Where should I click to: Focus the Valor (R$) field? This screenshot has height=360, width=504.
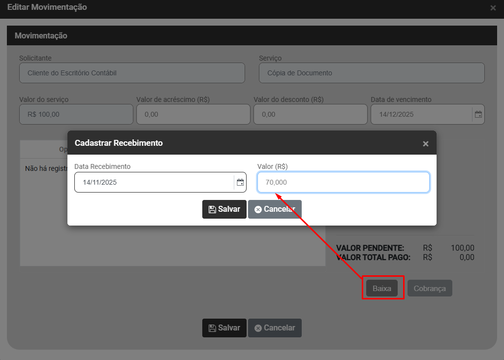pos(343,182)
